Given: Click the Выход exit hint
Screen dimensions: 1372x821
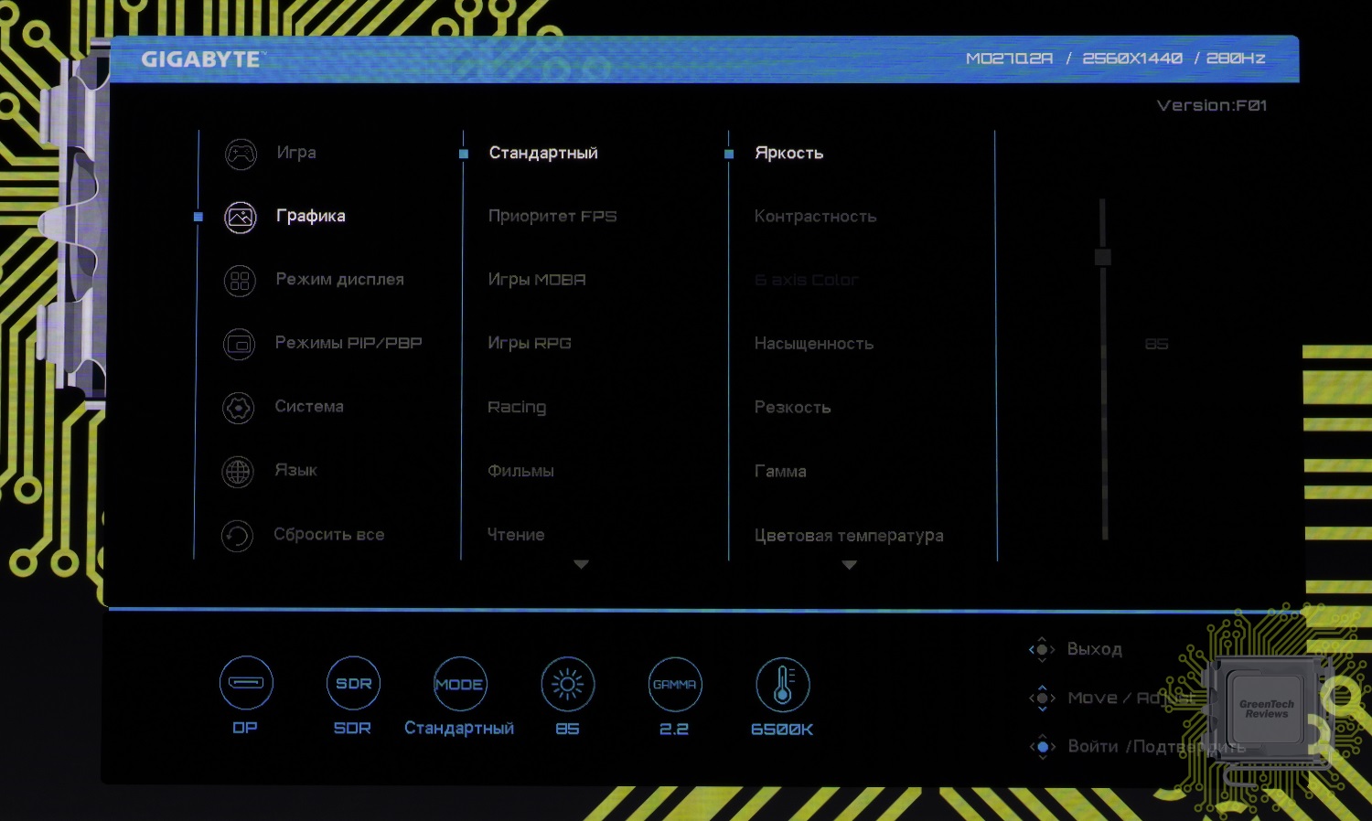Looking at the screenshot, I should coord(1094,649).
